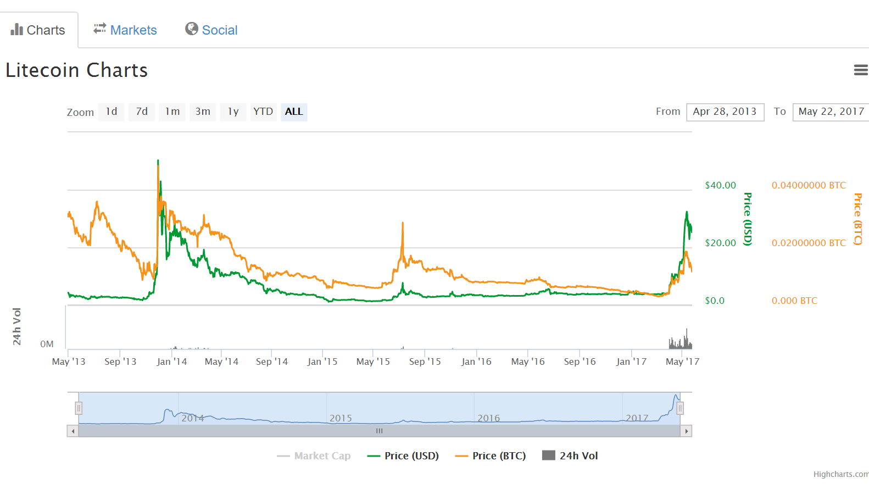Set zoom range to 7d
The height and width of the screenshot is (489, 869).
[x=142, y=112]
